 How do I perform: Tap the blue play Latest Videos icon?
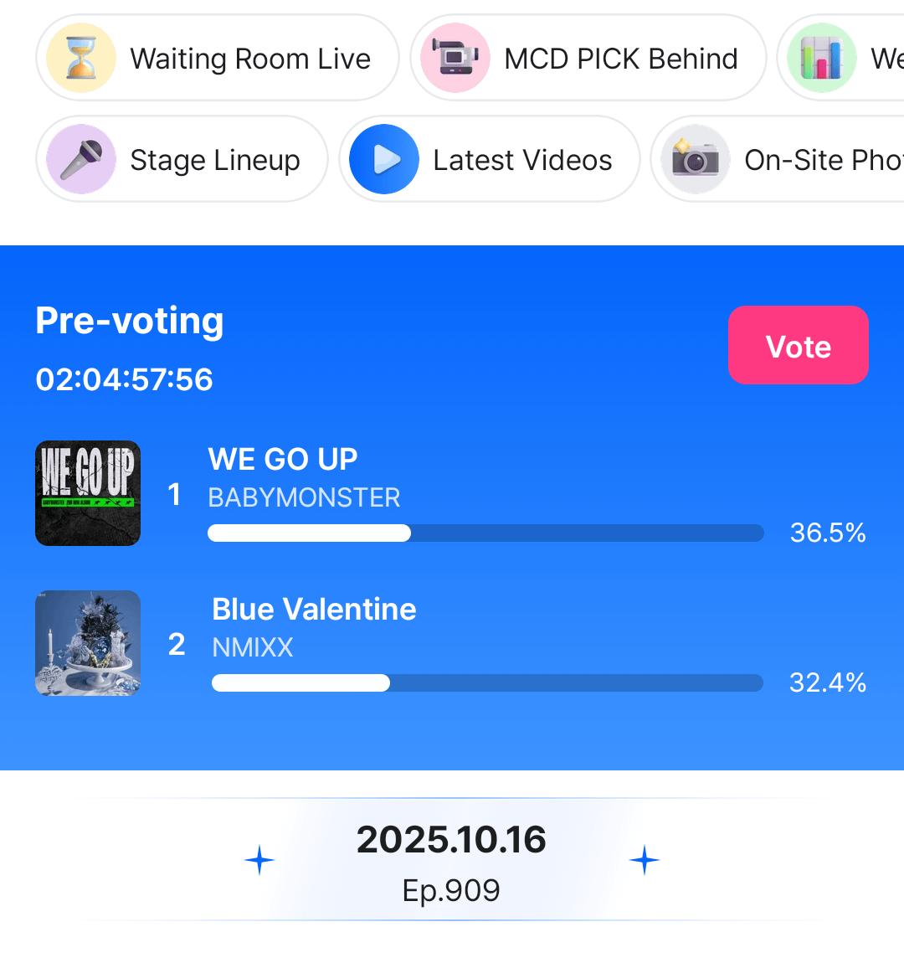coord(384,159)
